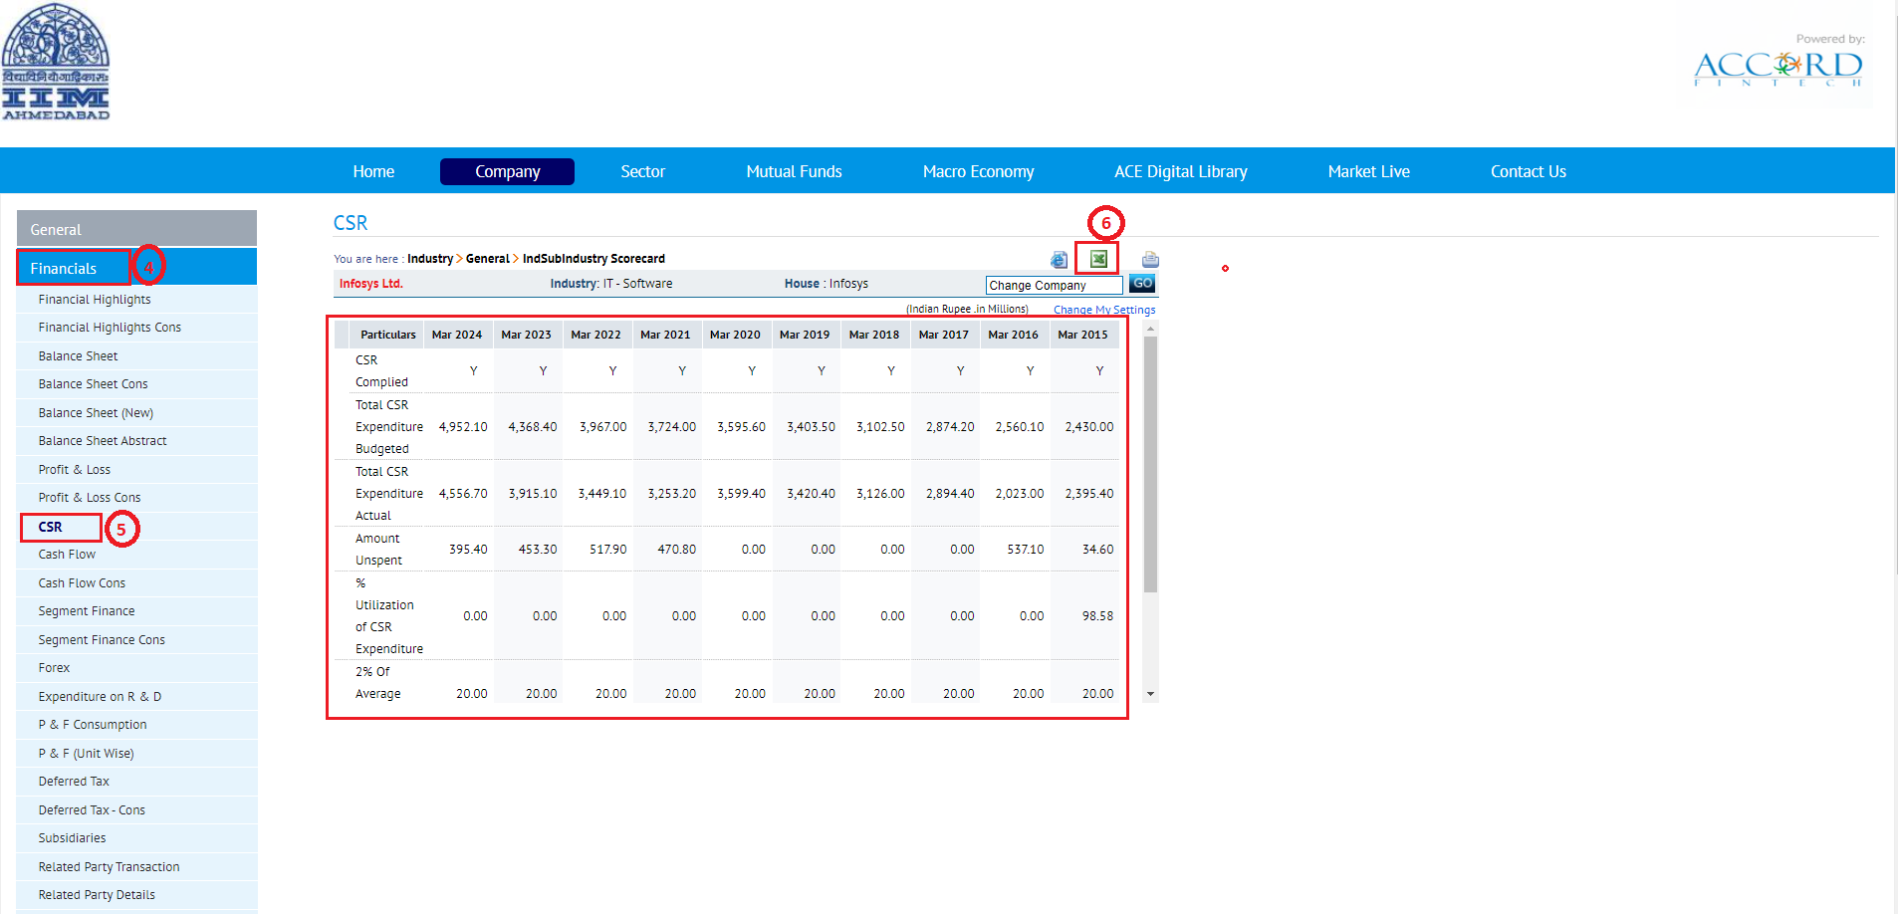Open Cash Flow Cons in sidebar
This screenshot has width=1898, height=914.
coord(82,583)
